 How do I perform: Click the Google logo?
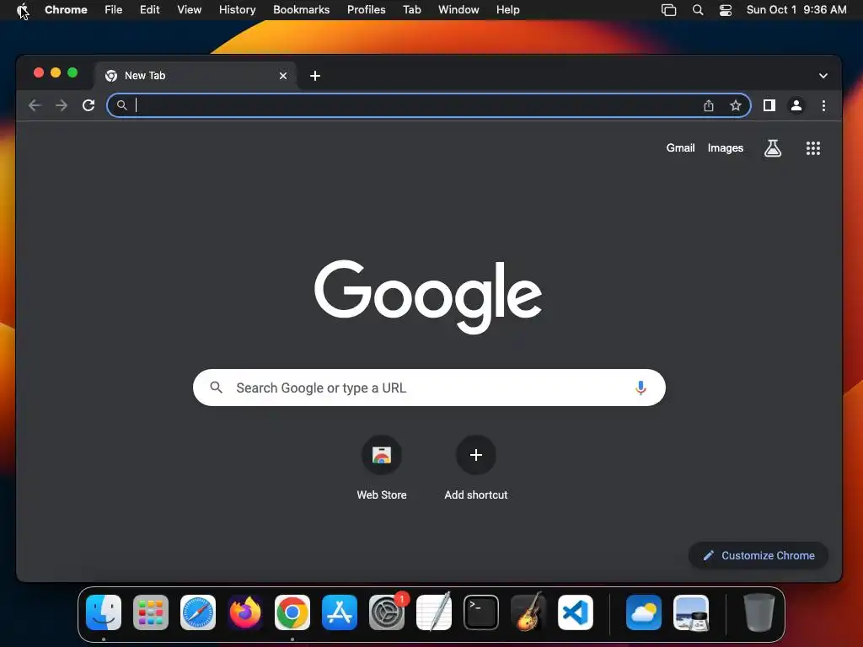tap(428, 297)
